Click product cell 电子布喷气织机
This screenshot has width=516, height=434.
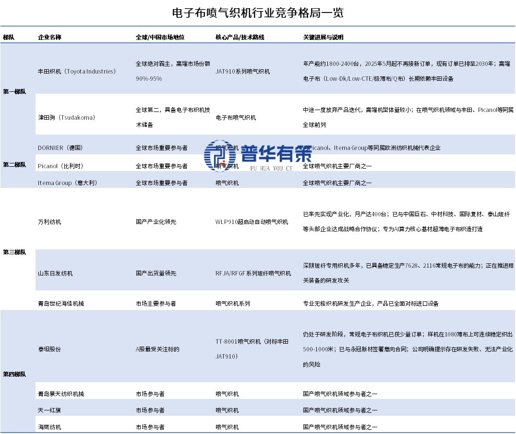pos(236,118)
